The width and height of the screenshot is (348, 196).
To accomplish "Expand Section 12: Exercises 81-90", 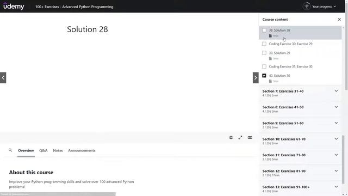I will pos(300,173).
